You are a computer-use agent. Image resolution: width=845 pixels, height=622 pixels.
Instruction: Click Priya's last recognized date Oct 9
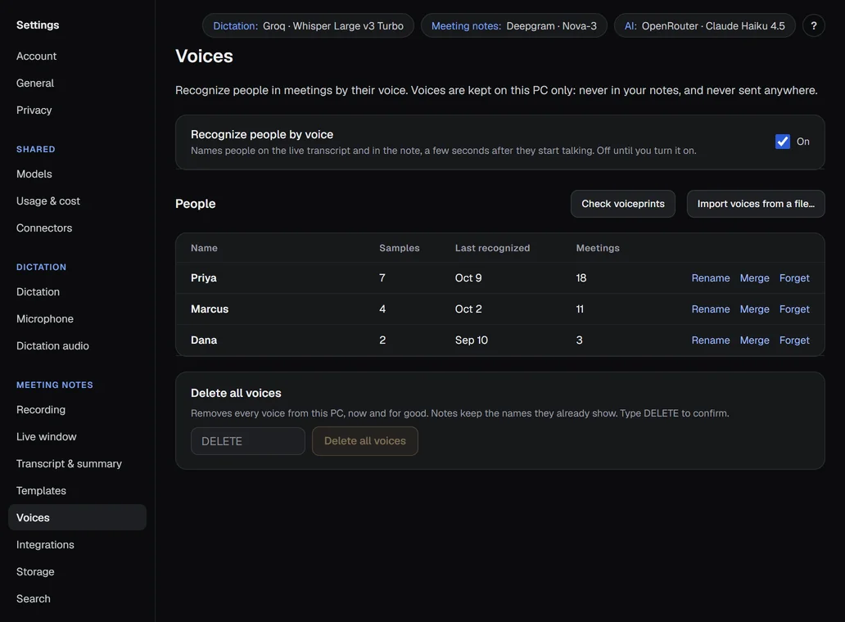point(468,278)
